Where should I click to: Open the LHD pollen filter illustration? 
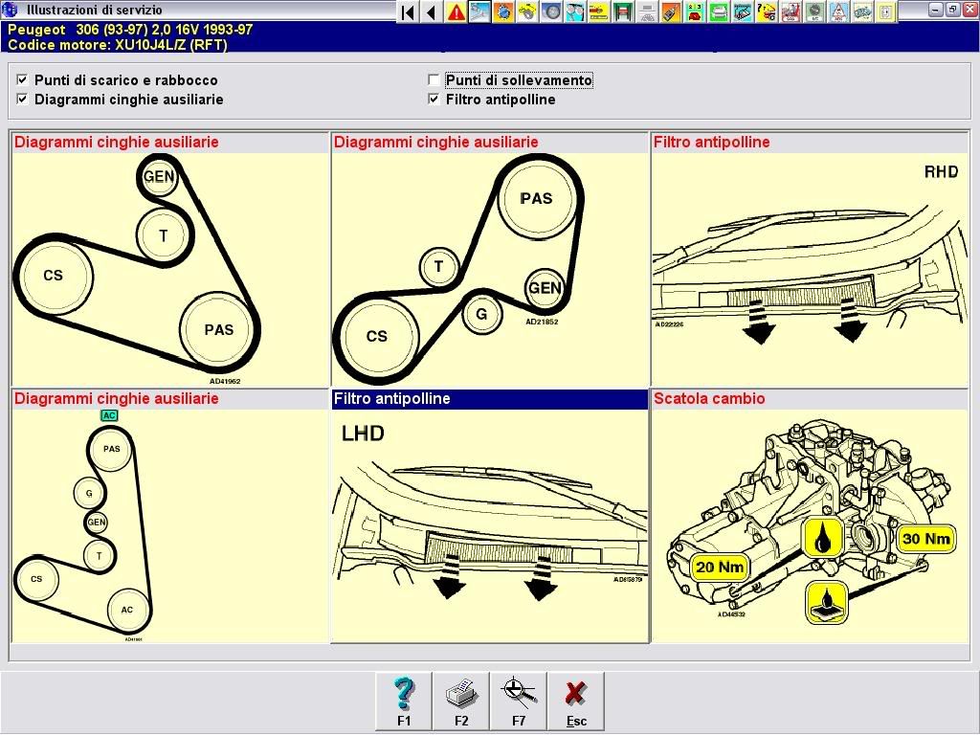pyautogui.click(x=490, y=525)
